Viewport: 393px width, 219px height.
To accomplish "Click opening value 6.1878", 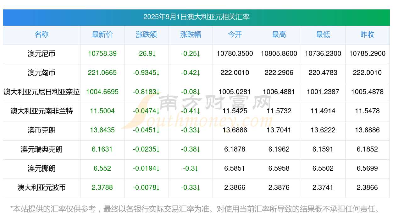I will coord(235,149).
